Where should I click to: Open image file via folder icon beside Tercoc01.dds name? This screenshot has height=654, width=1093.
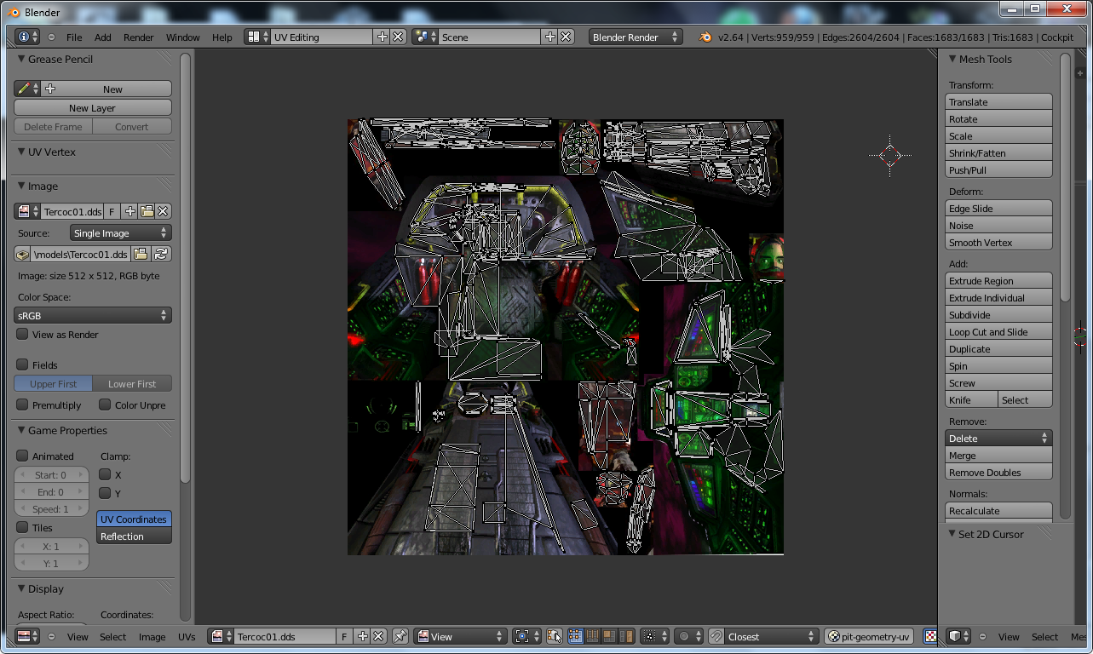(147, 211)
